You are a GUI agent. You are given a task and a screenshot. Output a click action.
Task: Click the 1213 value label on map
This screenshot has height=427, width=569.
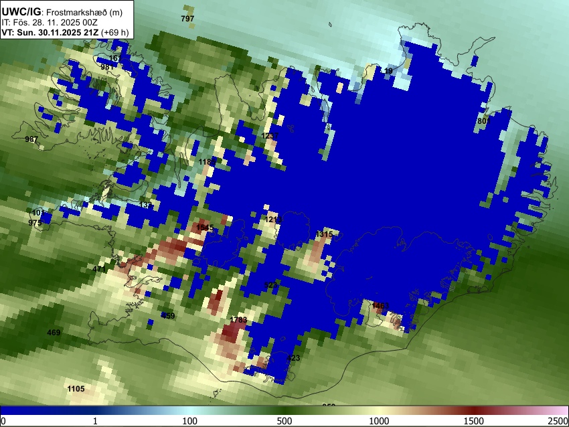point(273,220)
